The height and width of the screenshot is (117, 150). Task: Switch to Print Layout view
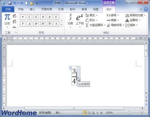click(85, 113)
